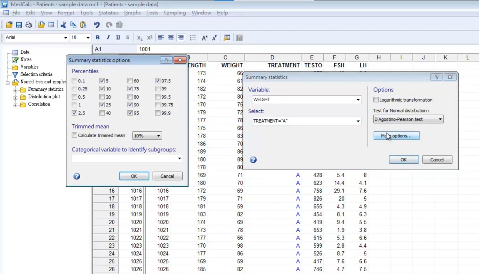The height and width of the screenshot is (274, 479).
Task: Align text right
Action: coord(181,37)
